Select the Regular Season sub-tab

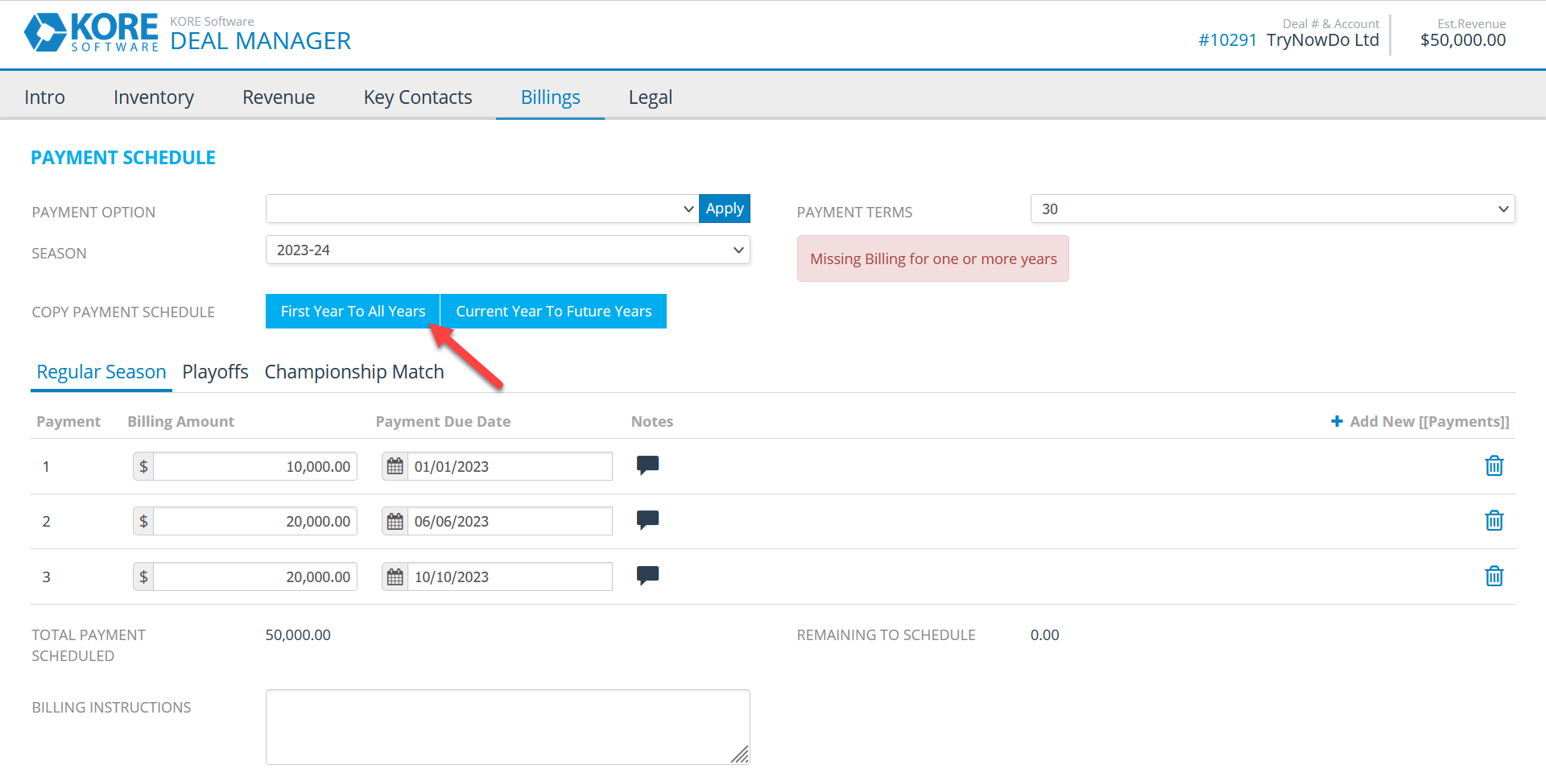[101, 372]
